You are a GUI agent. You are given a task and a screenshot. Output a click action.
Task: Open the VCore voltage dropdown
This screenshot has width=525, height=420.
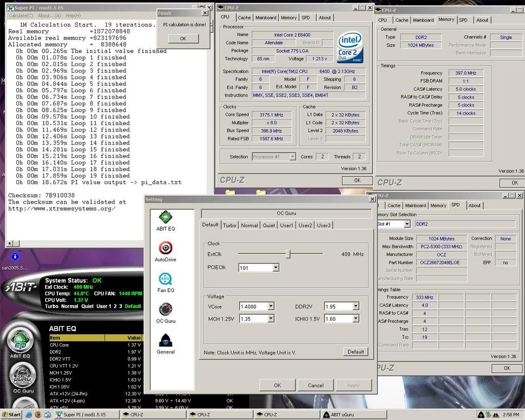coord(271,307)
